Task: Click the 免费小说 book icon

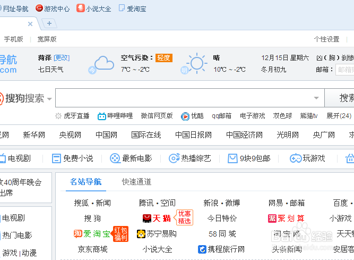Action: tap(56, 158)
